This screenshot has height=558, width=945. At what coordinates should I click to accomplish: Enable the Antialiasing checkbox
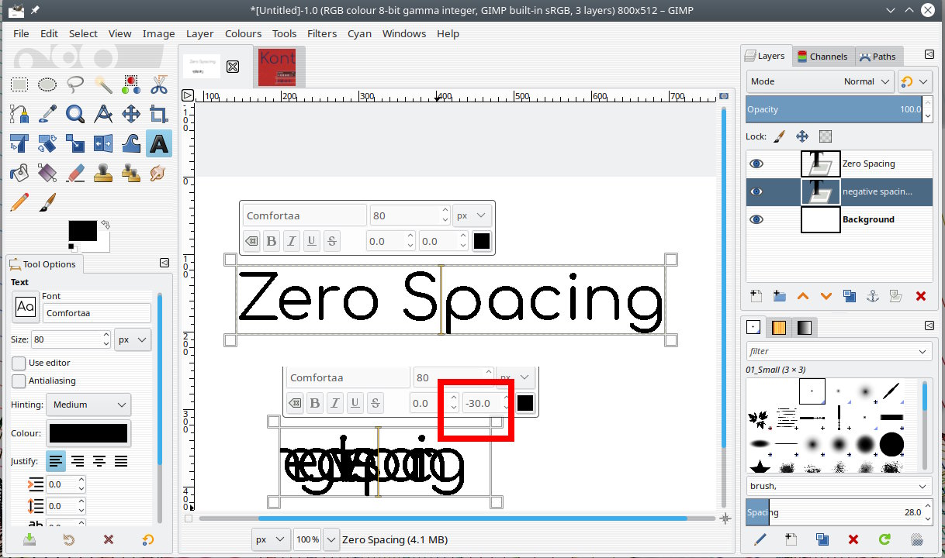point(19,381)
